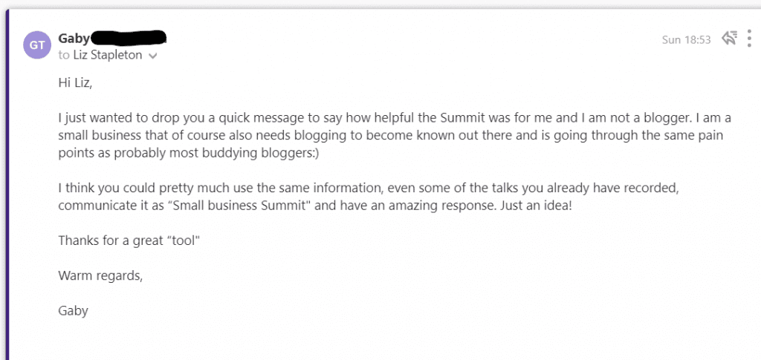This screenshot has height=360, width=761.
Task: Click the purple left border of the email
Action: click(7, 186)
